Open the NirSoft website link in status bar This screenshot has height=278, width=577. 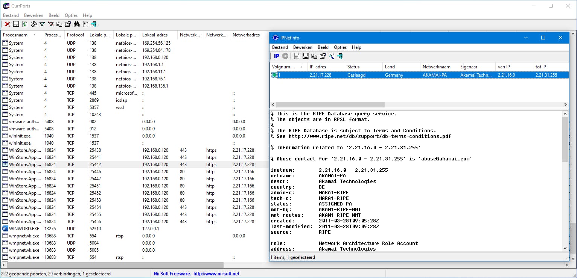[x=216, y=274]
